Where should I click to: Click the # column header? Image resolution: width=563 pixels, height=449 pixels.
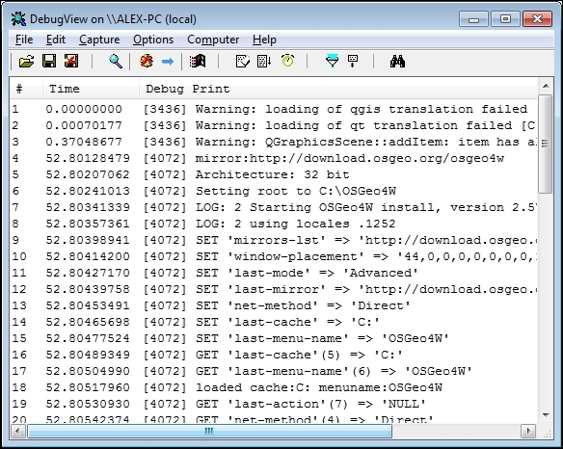pyautogui.click(x=26, y=89)
